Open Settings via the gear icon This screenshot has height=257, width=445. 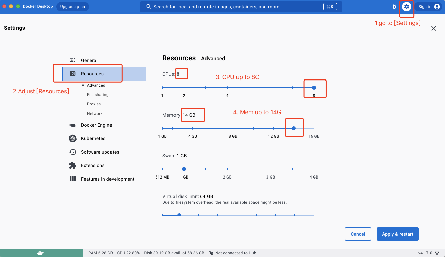pos(407,7)
